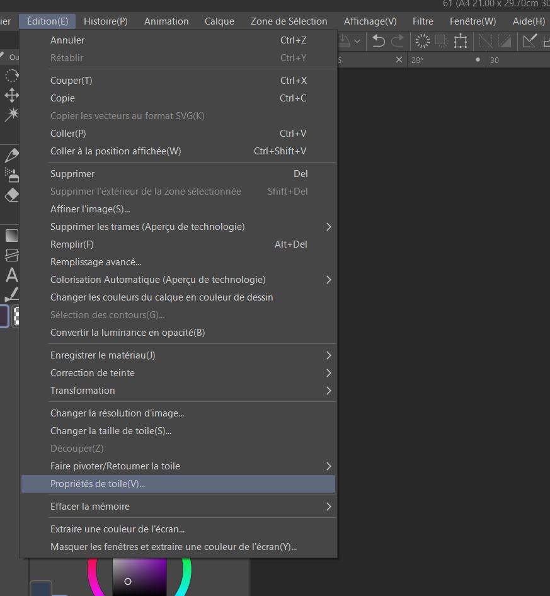The width and height of the screenshot is (550, 596).
Task: Click the color square picker handle
Action: [128, 581]
